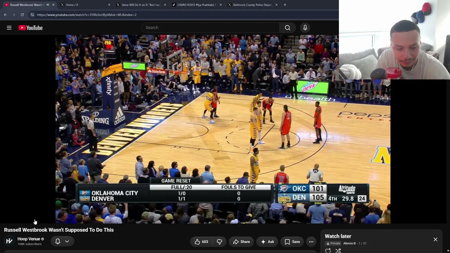Save the video to a playlist
Screen dimensions: 450x253
coord(292,242)
